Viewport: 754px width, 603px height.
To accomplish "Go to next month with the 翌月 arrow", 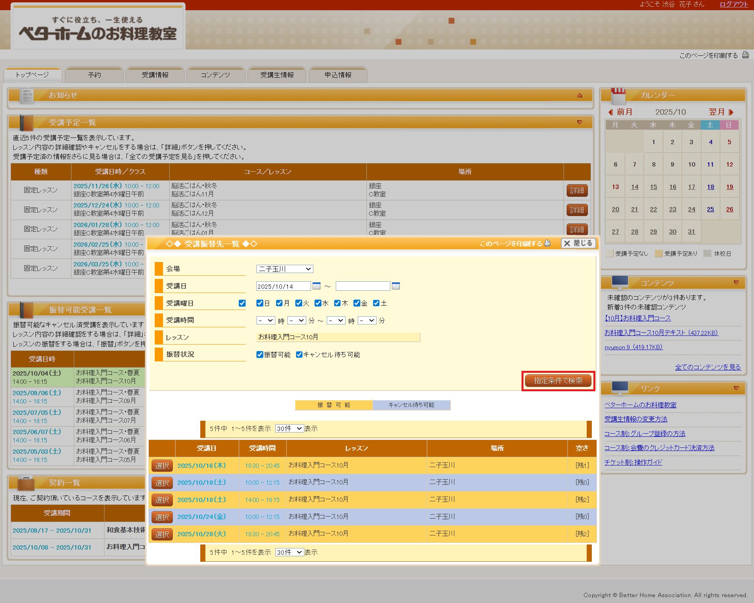I will coord(731,112).
